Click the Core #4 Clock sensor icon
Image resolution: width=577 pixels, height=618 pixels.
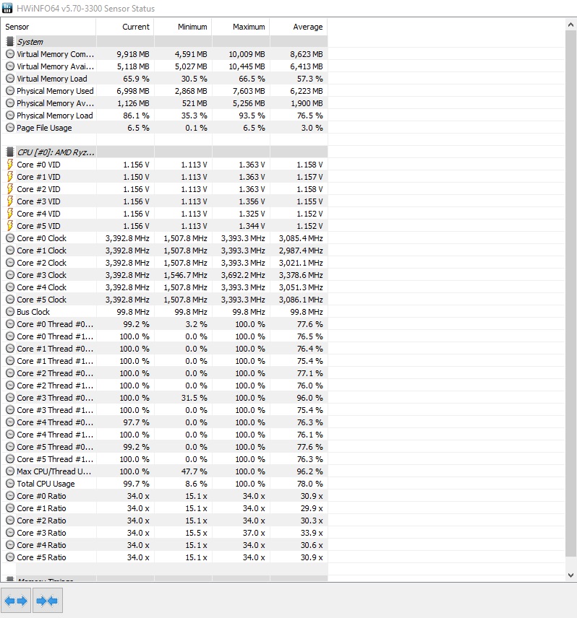coord(10,287)
